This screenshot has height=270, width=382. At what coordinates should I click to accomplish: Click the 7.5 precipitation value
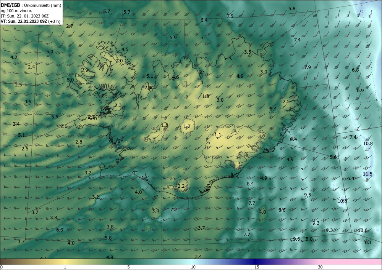coord(230,16)
